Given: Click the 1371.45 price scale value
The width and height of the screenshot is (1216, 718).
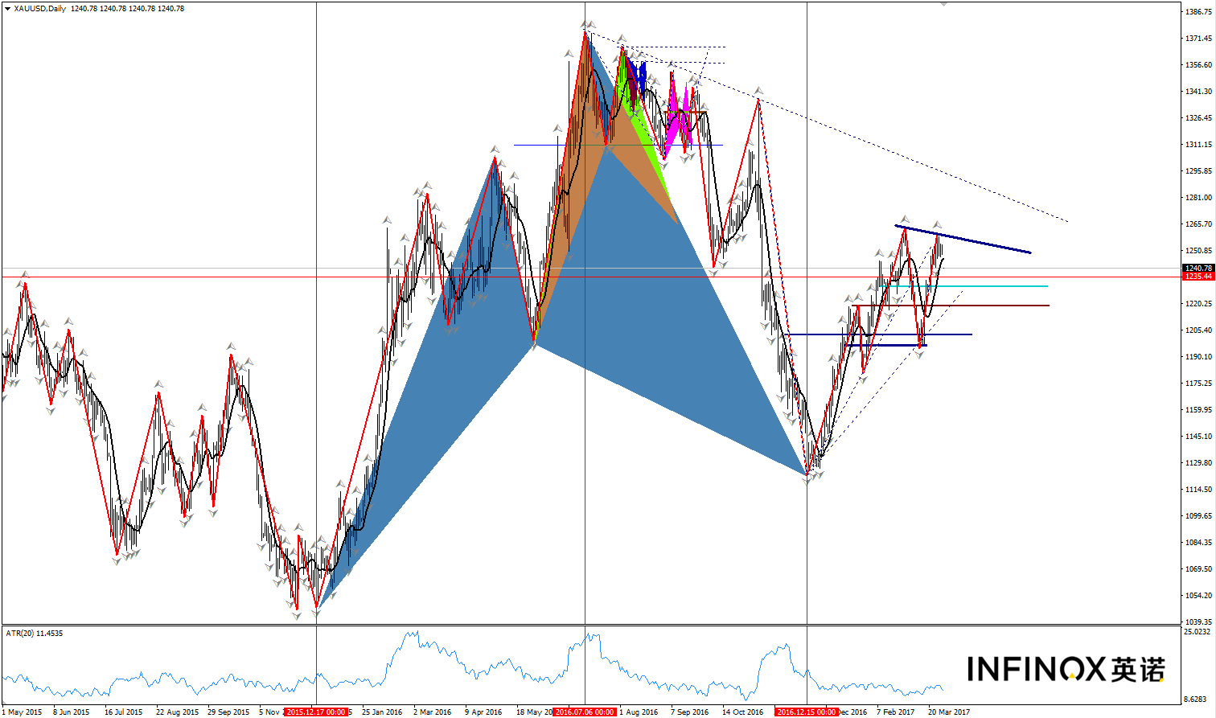Looking at the screenshot, I should pos(1198,39).
